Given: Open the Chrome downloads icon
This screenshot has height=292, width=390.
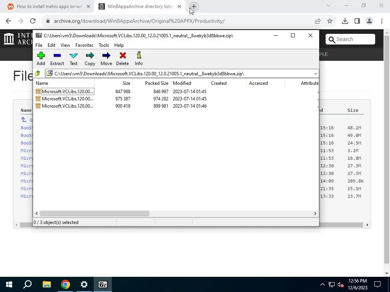Looking at the screenshot, I should [345, 21].
